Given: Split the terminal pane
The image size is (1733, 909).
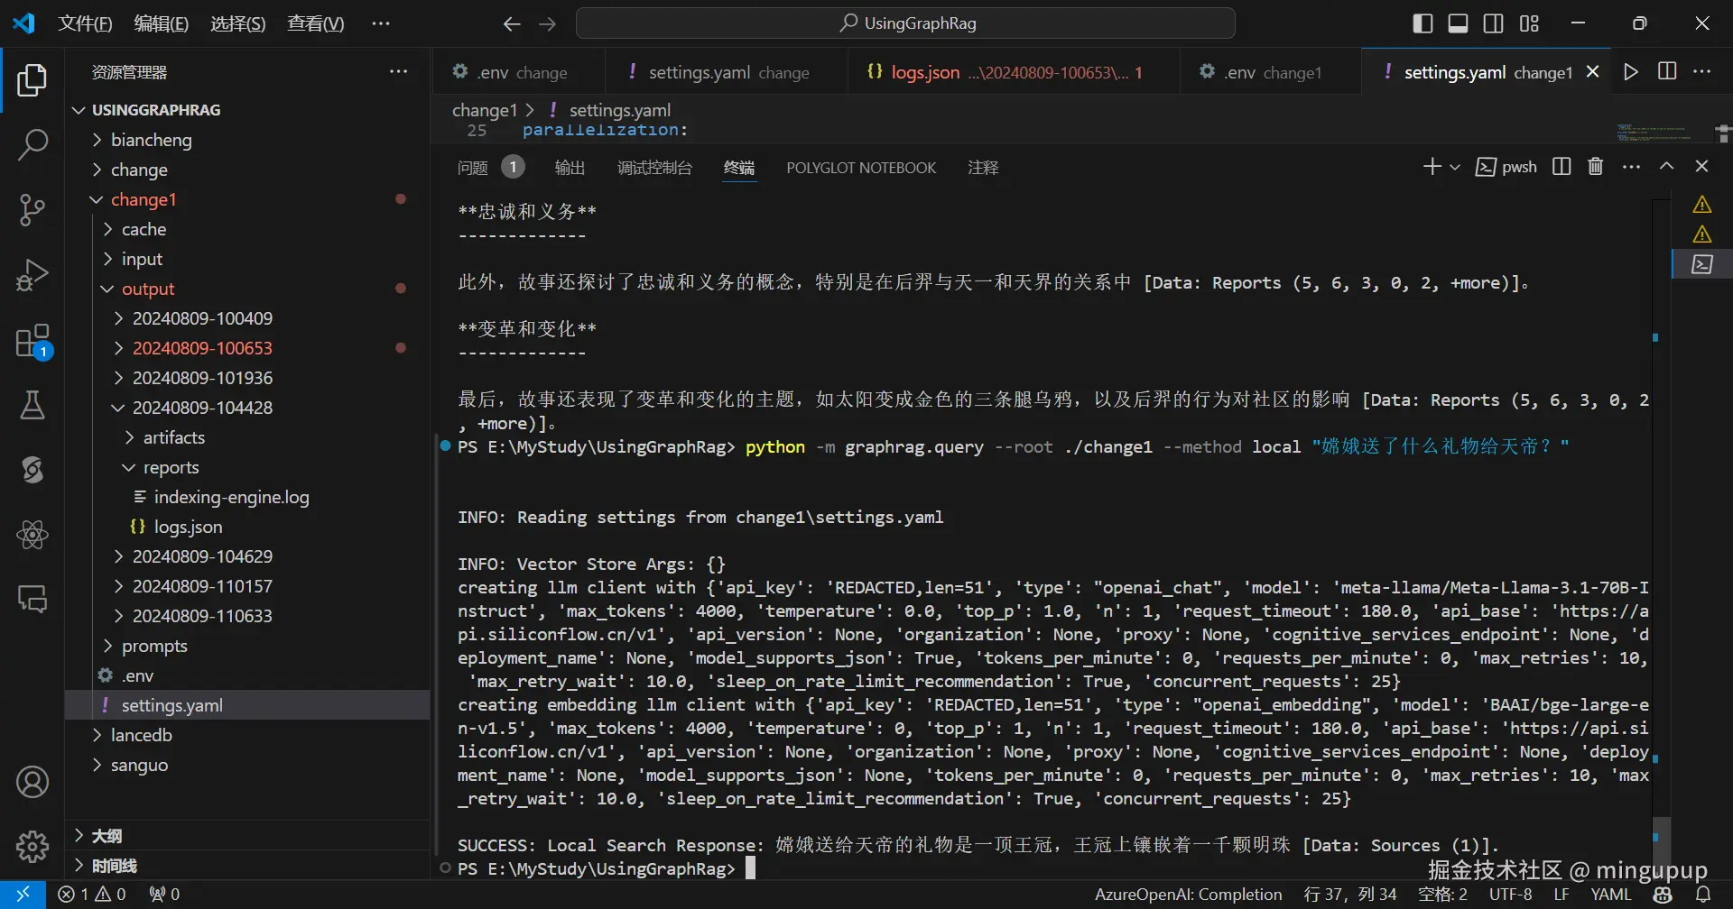Looking at the screenshot, I should click(x=1561, y=167).
